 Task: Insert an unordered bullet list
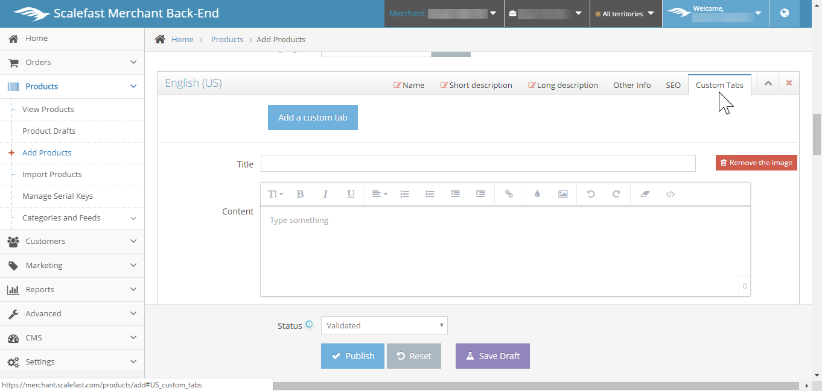pos(430,194)
